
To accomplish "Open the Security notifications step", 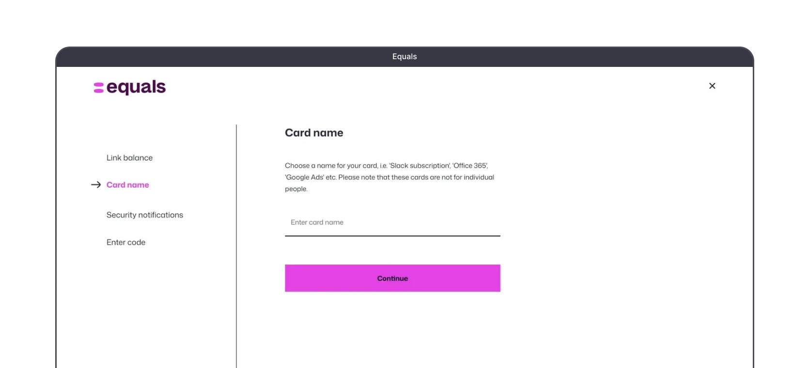I will point(145,215).
